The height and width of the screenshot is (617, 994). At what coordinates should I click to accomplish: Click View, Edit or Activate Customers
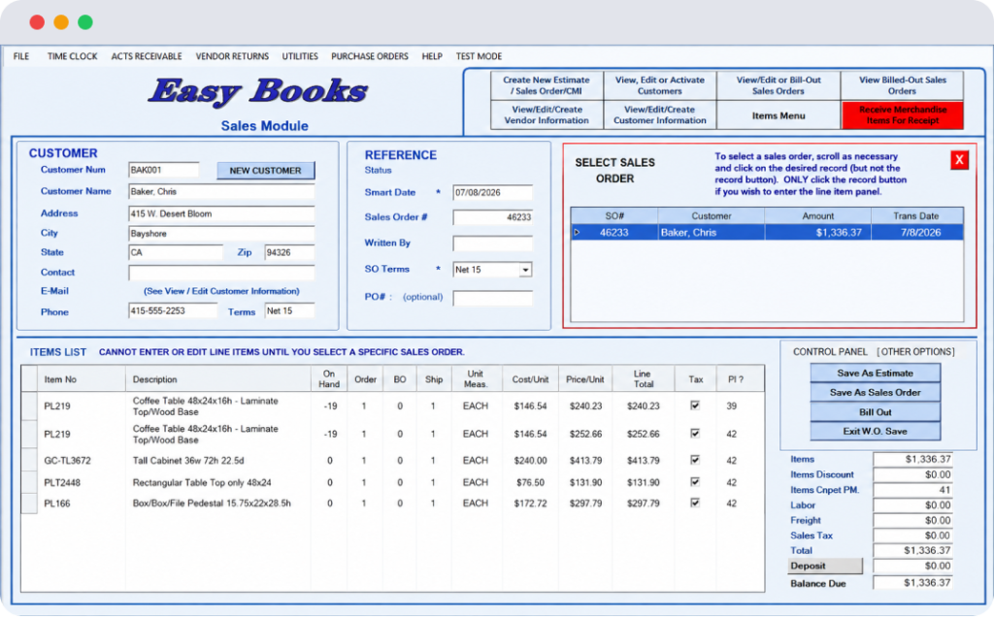click(x=660, y=85)
